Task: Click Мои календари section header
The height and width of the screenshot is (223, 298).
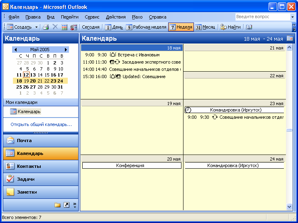Action: (x=41, y=102)
